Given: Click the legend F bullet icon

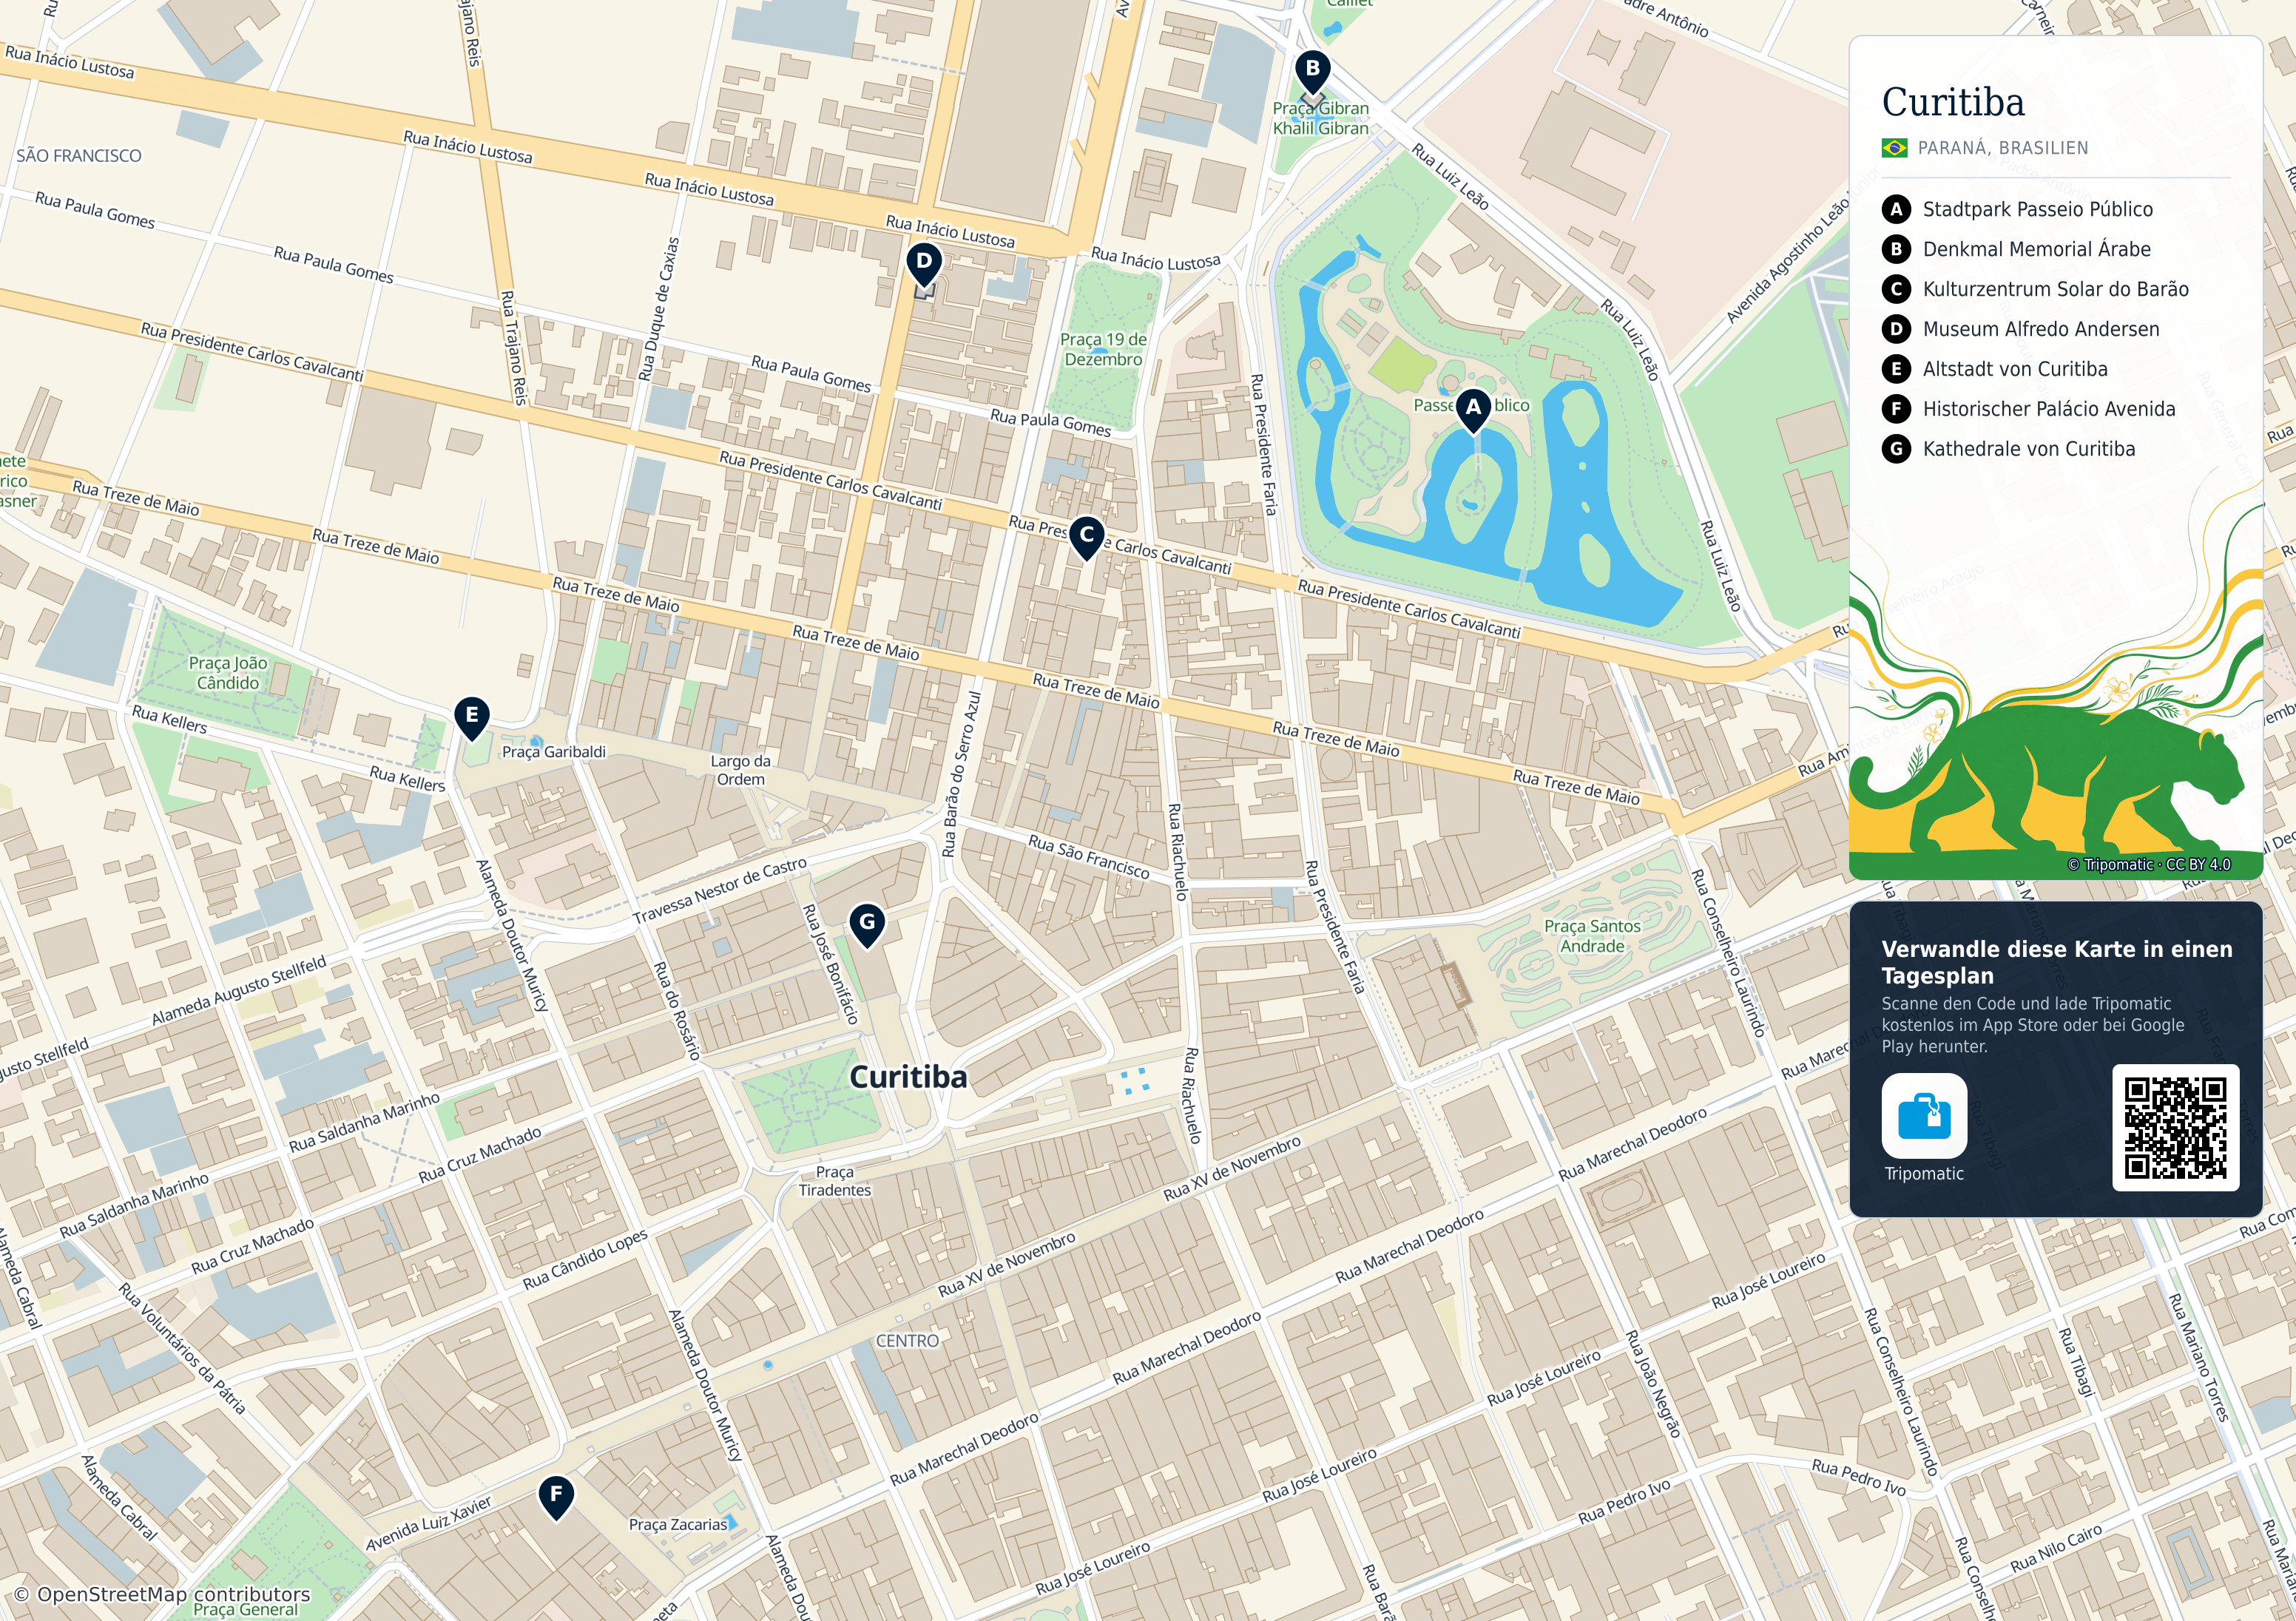Looking at the screenshot, I should click(x=1895, y=409).
